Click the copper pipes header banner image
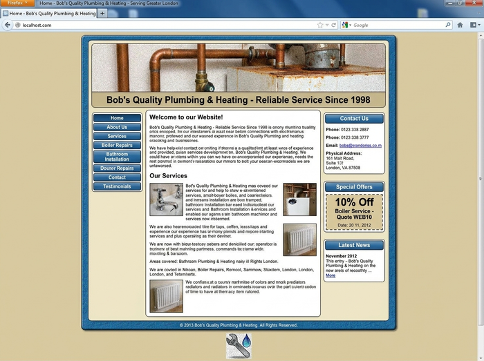Screen dimensions: 484x361 click(239, 68)
